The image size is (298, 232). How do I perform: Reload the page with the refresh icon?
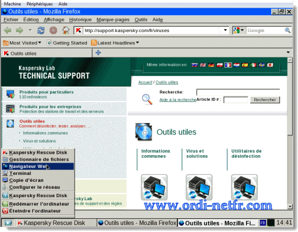tap(41, 30)
